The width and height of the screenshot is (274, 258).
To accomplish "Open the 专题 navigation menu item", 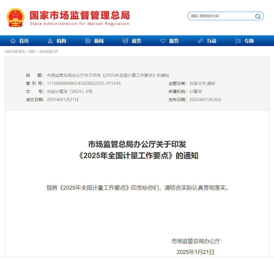I will (x=249, y=41).
